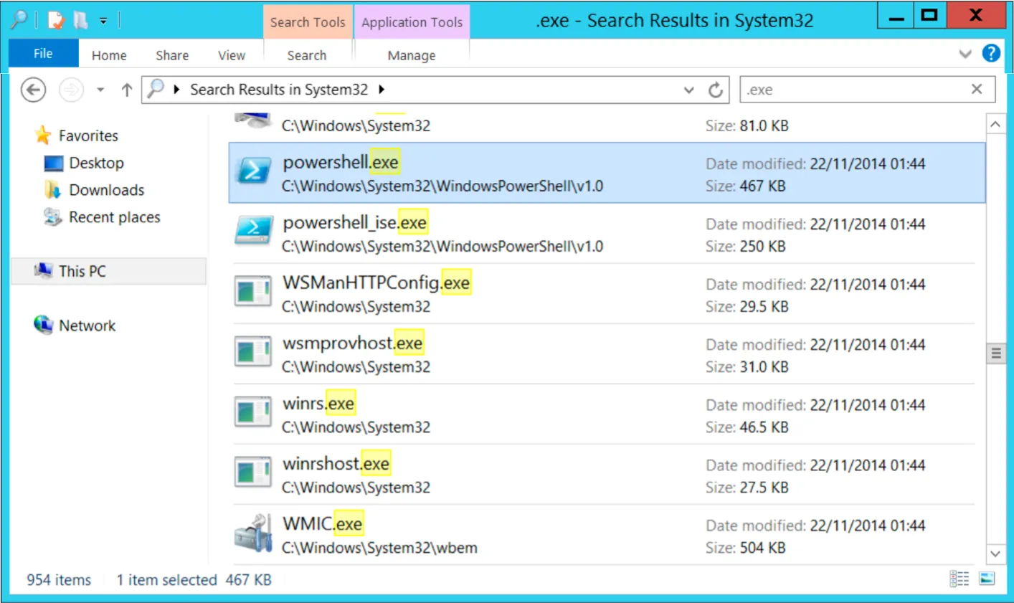Switch to the View ribbon tab
The height and width of the screenshot is (603, 1014).
click(232, 55)
